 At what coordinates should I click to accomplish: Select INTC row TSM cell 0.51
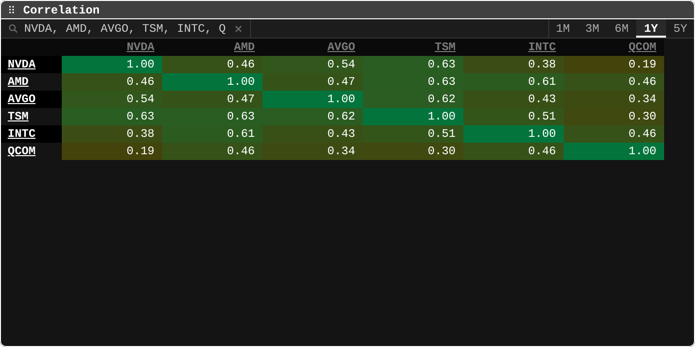(413, 134)
